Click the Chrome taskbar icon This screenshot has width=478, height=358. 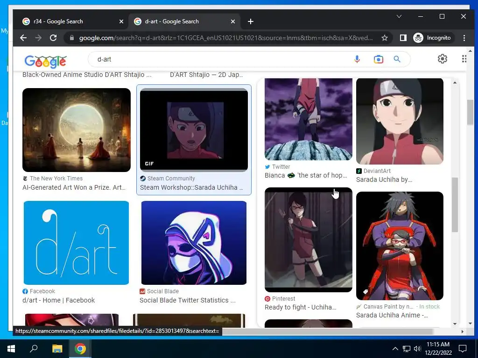pos(80,349)
